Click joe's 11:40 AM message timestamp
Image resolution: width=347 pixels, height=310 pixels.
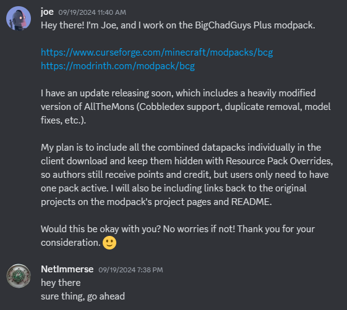pos(92,12)
